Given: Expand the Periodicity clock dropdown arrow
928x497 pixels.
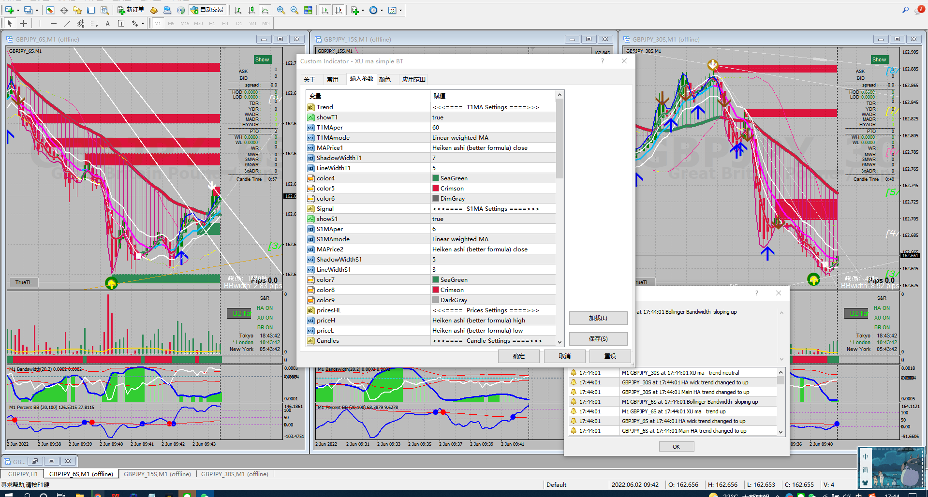Looking at the screenshot, I should coord(382,10).
